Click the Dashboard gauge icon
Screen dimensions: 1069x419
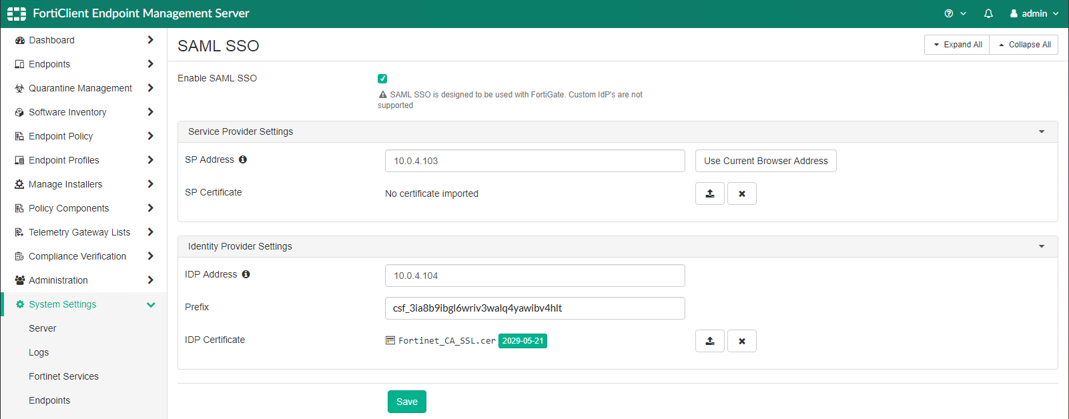tap(19, 40)
